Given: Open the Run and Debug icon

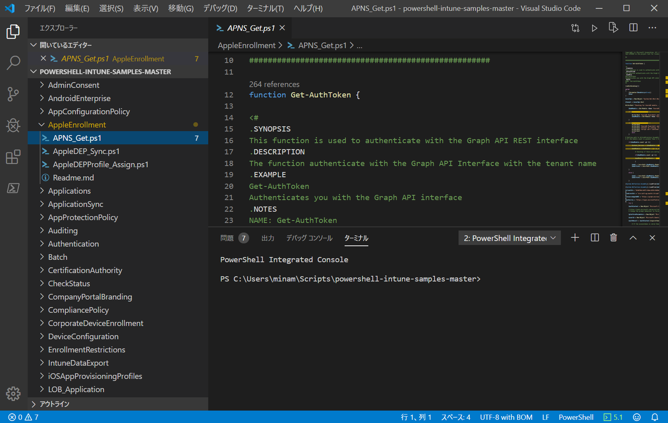Looking at the screenshot, I should [13, 125].
